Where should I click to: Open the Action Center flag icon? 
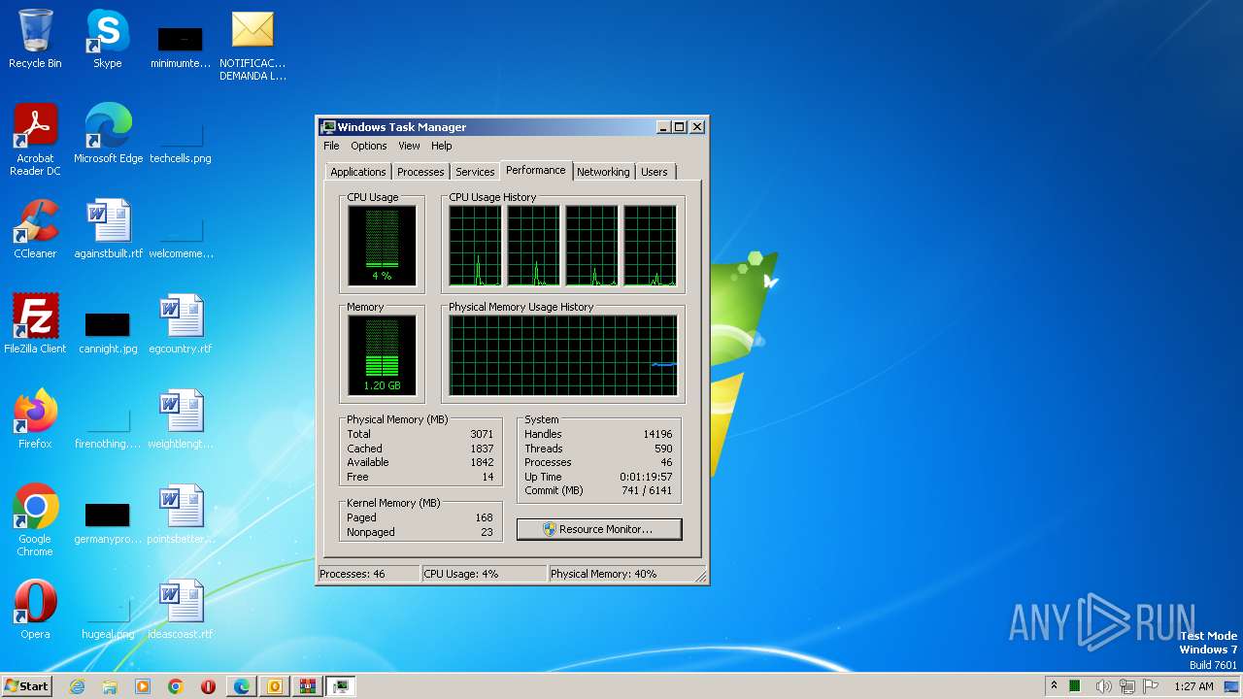pos(1151,686)
